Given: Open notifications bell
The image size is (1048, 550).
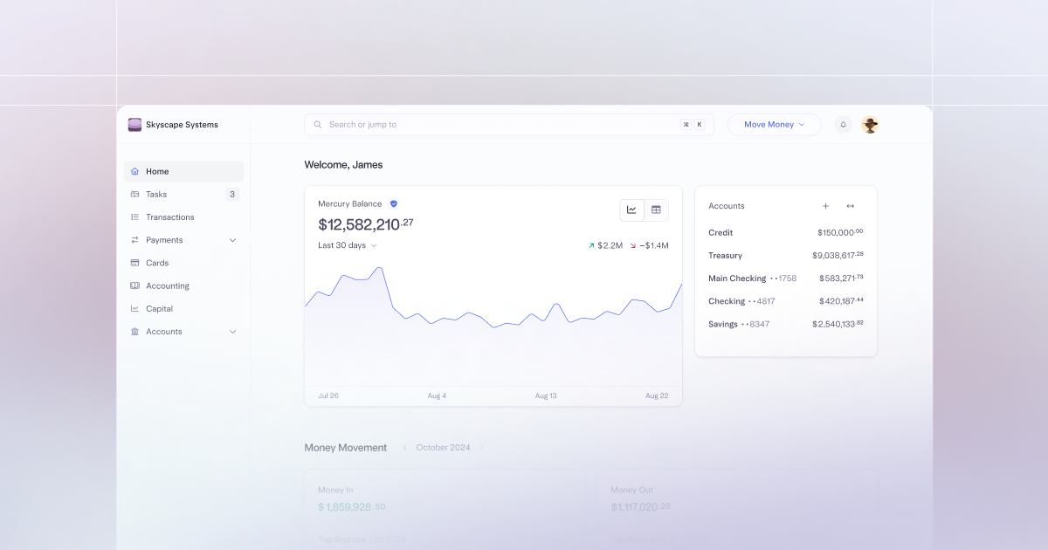Looking at the screenshot, I should tap(843, 125).
